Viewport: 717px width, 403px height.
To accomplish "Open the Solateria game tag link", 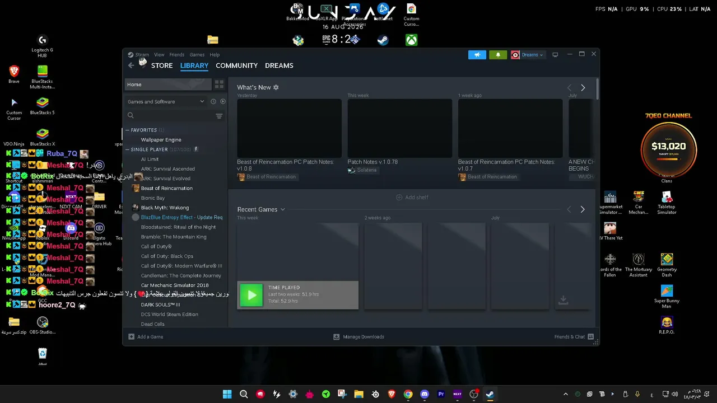I will [367, 170].
